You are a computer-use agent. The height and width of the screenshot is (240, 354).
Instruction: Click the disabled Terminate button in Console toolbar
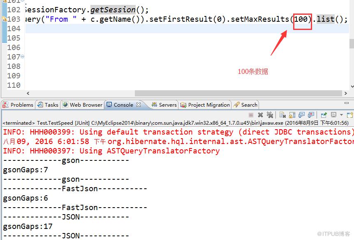click(251, 115)
